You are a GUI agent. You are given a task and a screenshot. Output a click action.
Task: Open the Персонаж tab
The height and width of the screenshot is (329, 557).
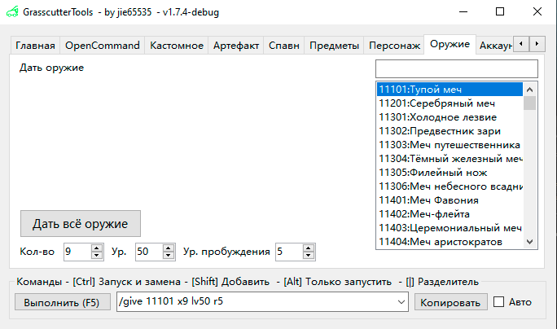(394, 46)
